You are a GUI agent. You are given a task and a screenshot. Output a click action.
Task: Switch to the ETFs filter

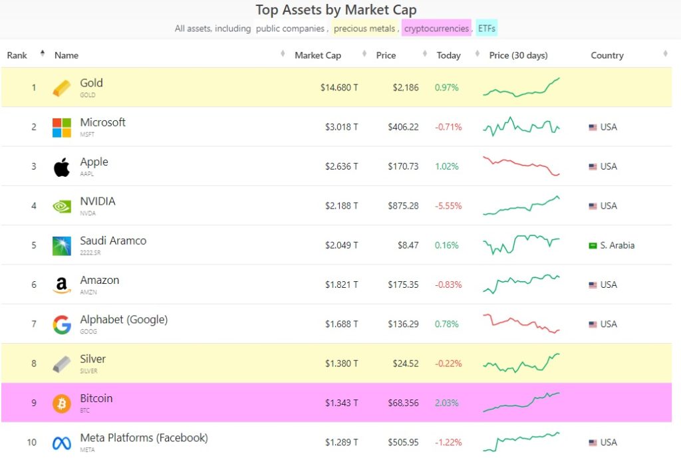click(x=486, y=29)
